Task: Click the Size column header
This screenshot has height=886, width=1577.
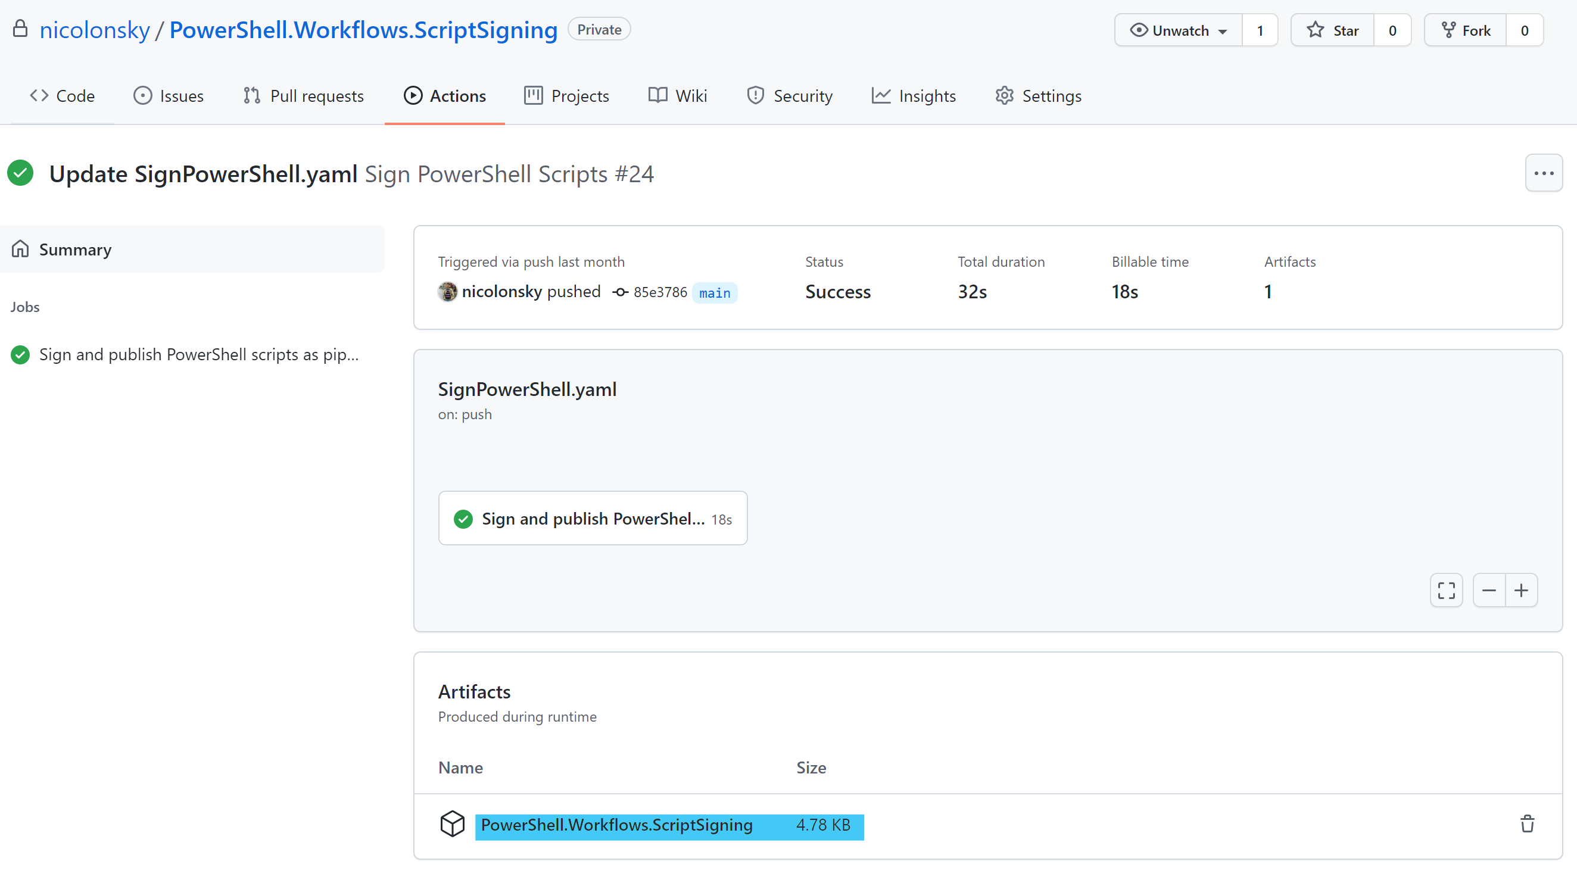Action: pos(811,768)
